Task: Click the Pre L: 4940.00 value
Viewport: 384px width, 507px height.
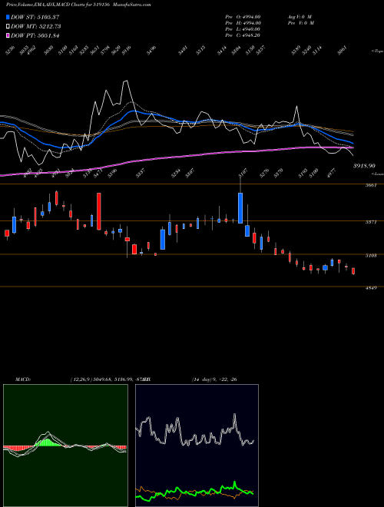Action: coord(243,29)
